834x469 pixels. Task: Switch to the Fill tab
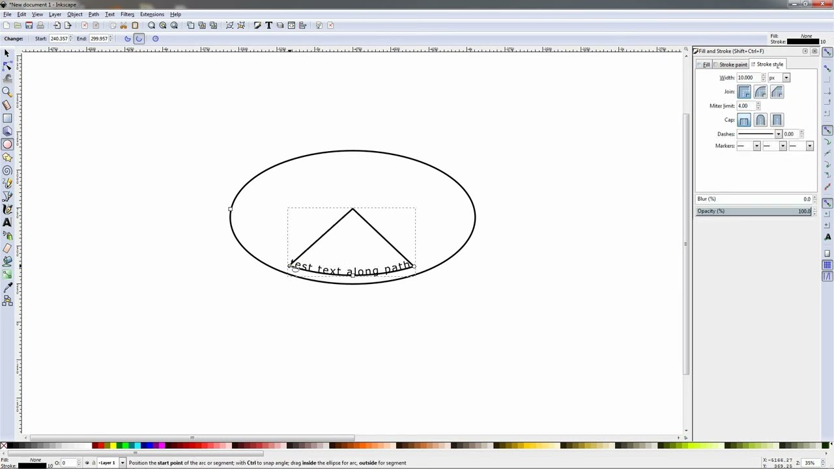tap(704, 64)
